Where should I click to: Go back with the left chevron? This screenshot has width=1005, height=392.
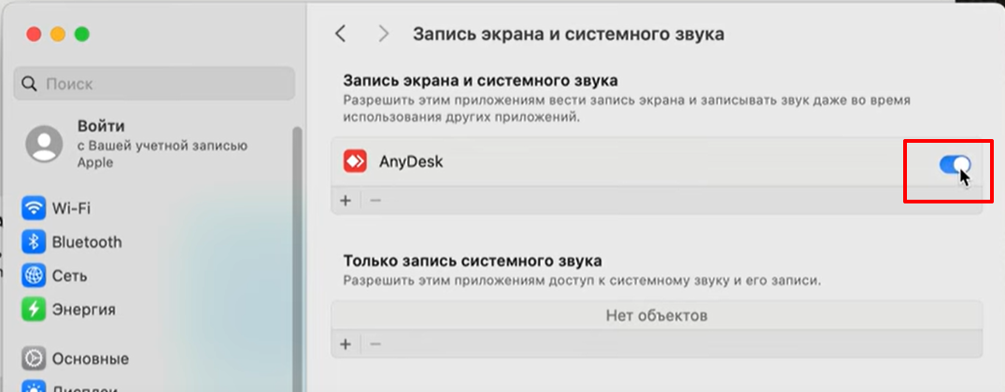[x=341, y=34]
